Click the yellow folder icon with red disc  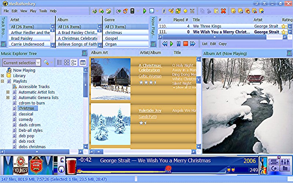248,11
